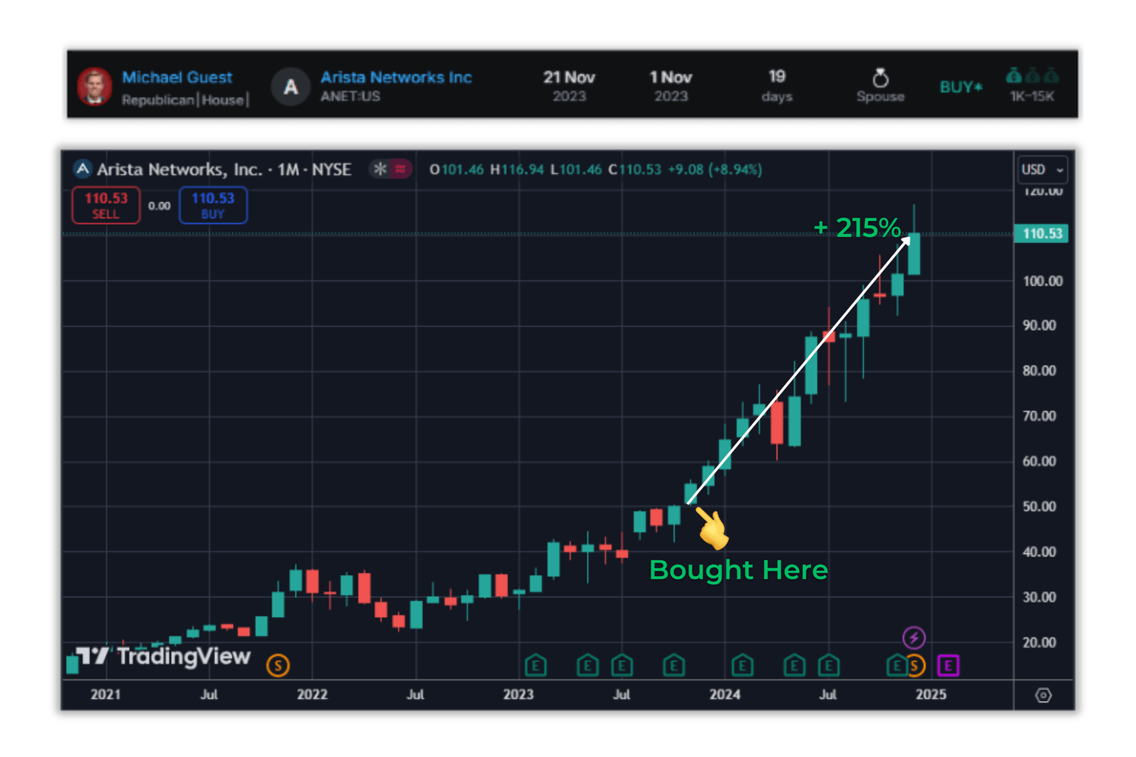
Task: Click the first green earnings marker of 2023
Action: click(535, 665)
